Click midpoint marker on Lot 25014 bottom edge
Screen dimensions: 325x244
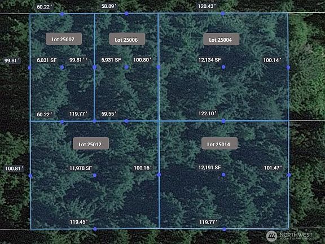[x=224, y=229]
